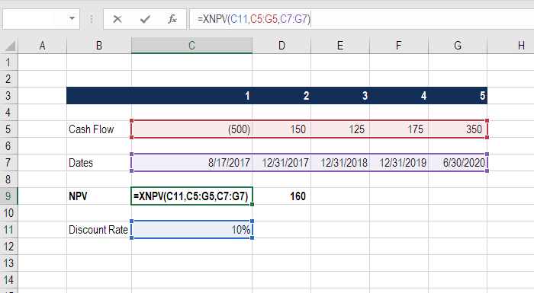This screenshot has width=534, height=293.
Task: Select column B header
Action: (99, 46)
